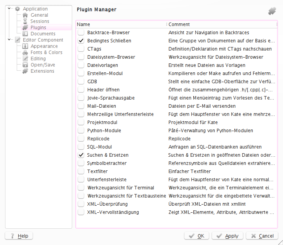
Task: Enable the SQL-Modul checkbox
Action: tap(81, 147)
